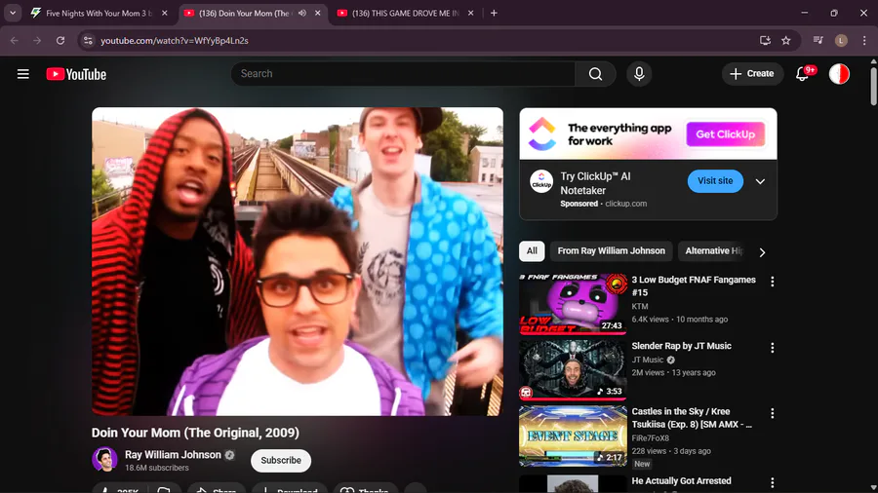Select the All filter chip
Screen dimensions: 878x493
point(532,251)
